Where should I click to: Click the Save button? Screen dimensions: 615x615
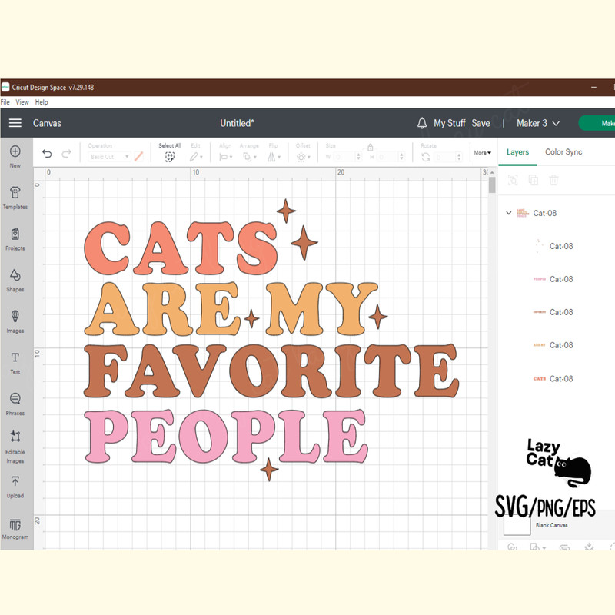tap(480, 123)
